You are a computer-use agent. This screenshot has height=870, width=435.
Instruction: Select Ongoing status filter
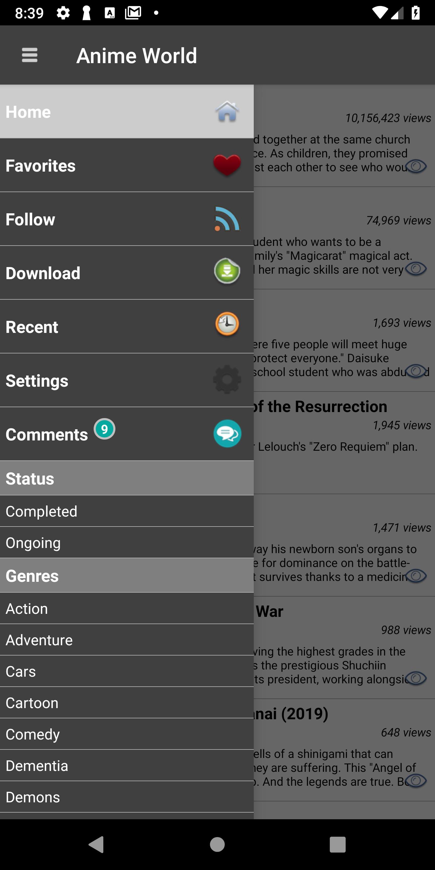coord(127,543)
